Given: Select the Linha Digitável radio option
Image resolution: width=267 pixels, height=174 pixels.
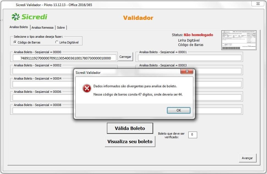Looking at the screenshot, I should tap(67, 42).
